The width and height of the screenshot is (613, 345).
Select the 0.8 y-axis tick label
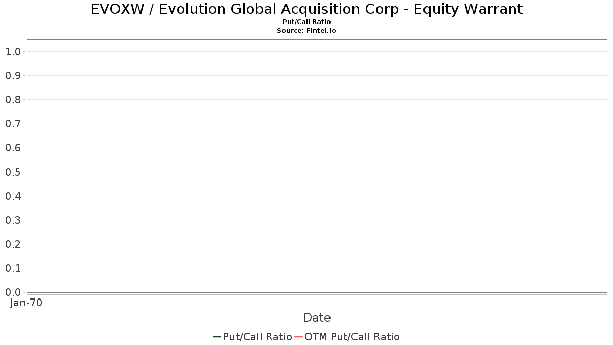pos(13,100)
